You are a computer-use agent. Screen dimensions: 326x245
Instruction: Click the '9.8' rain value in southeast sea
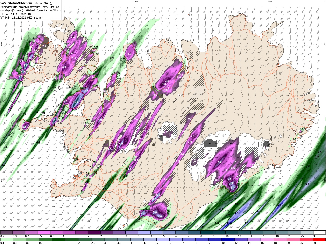(x=279, y=205)
